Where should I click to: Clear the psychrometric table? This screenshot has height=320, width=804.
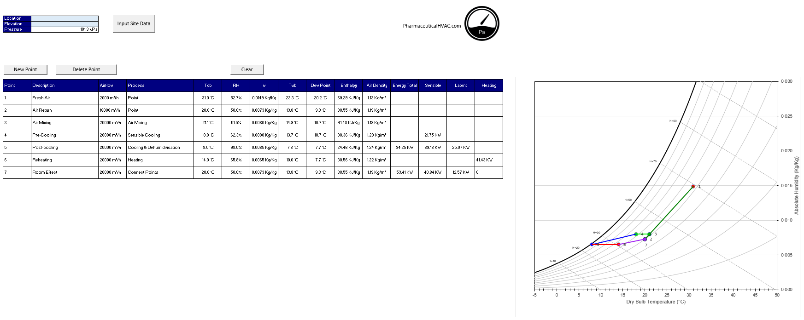(247, 69)
